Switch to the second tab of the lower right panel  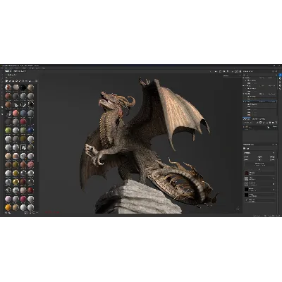coord(259,119)
